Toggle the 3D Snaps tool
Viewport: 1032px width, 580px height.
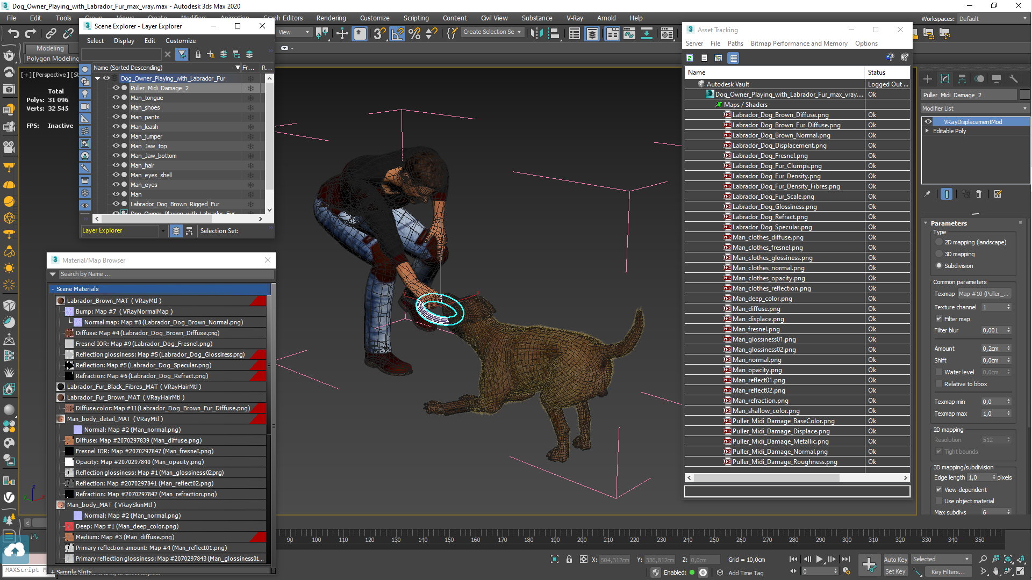pyautogui.click(x=379, y=34)
